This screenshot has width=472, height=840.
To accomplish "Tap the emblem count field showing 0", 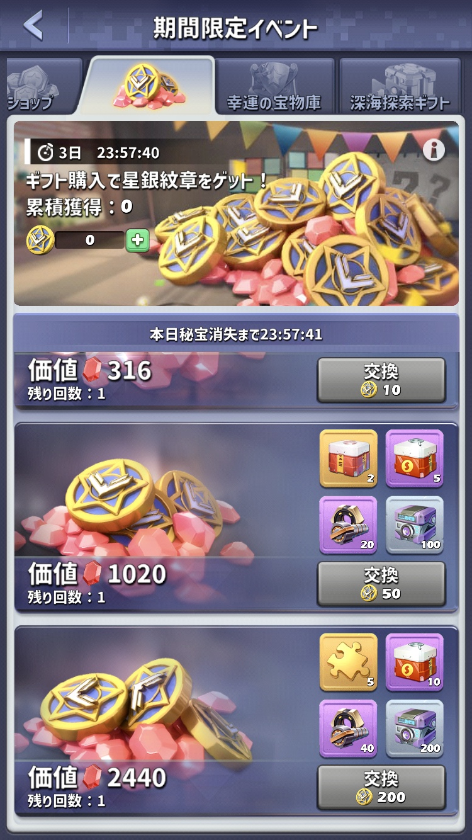I will (90, 241).
